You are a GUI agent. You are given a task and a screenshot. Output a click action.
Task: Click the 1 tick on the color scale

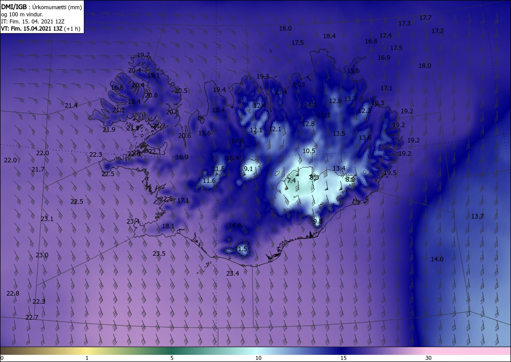click(87, 358)
